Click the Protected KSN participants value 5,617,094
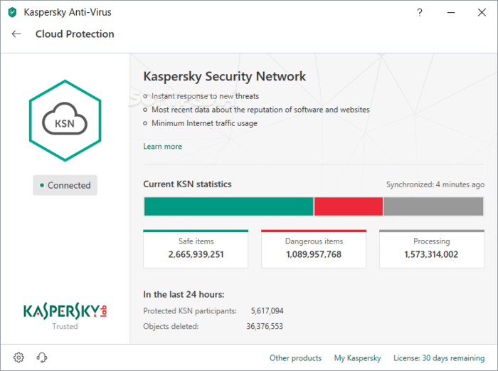Viewport: 498px width, 371px height. click(x=267, y=310)
